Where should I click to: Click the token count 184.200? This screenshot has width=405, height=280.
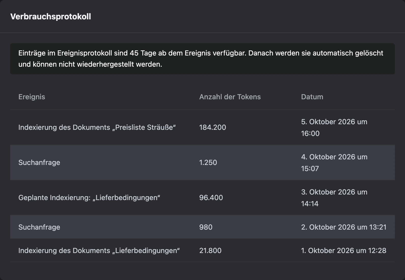click(x=213, y=127)
